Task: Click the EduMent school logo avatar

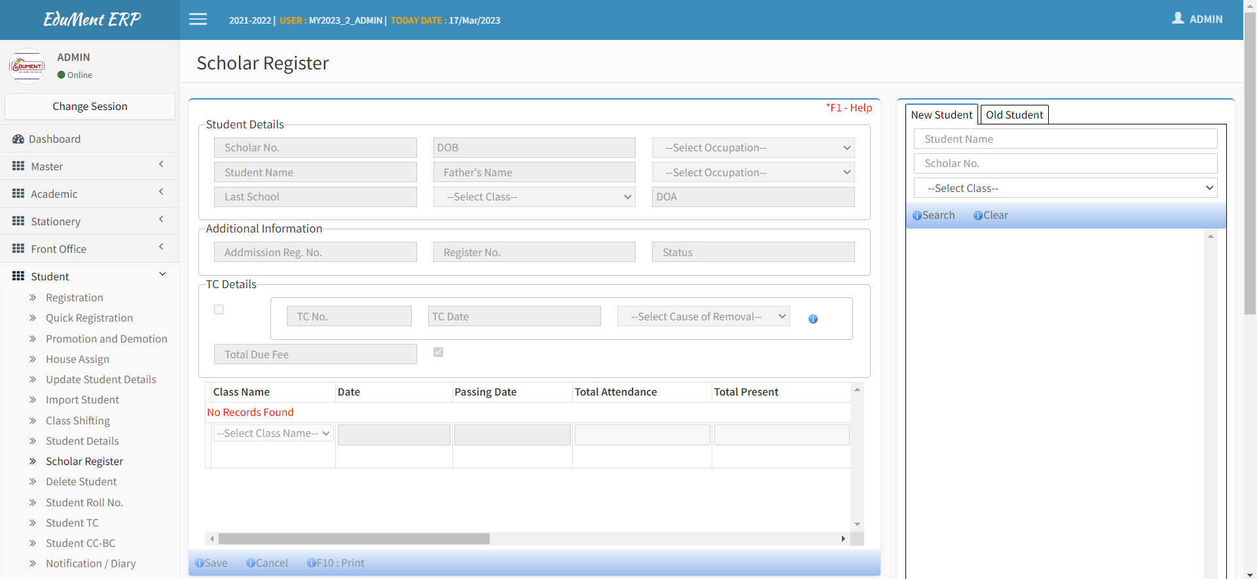Action: (x=27, y=66)
